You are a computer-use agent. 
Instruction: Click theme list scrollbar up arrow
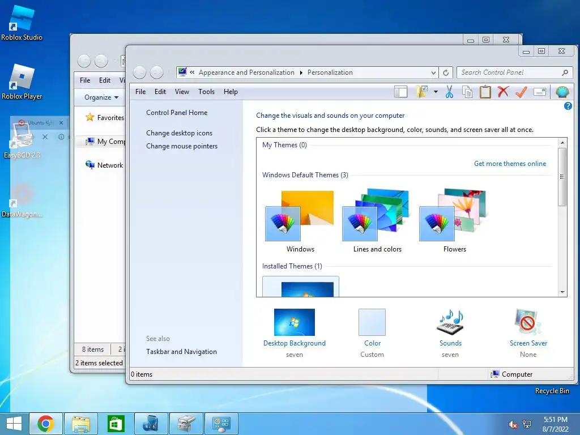pos(562,143)
